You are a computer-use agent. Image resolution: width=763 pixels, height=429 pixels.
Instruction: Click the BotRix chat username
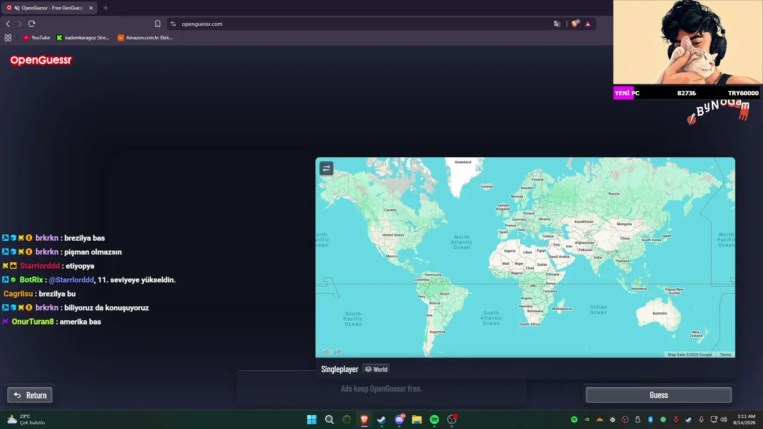click(x=31, y=280)
